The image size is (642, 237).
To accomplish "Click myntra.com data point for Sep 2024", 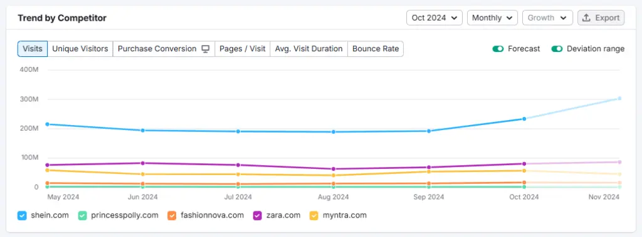I will (429, 171).
